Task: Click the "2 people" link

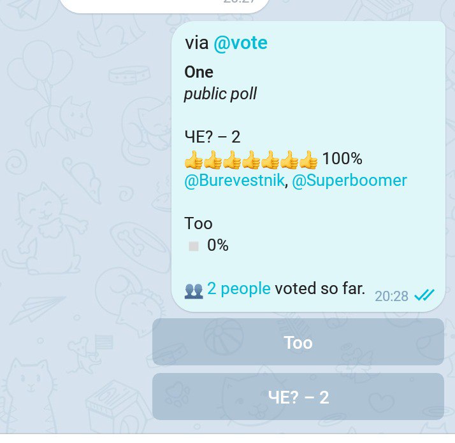Action: tap(238, 289)
